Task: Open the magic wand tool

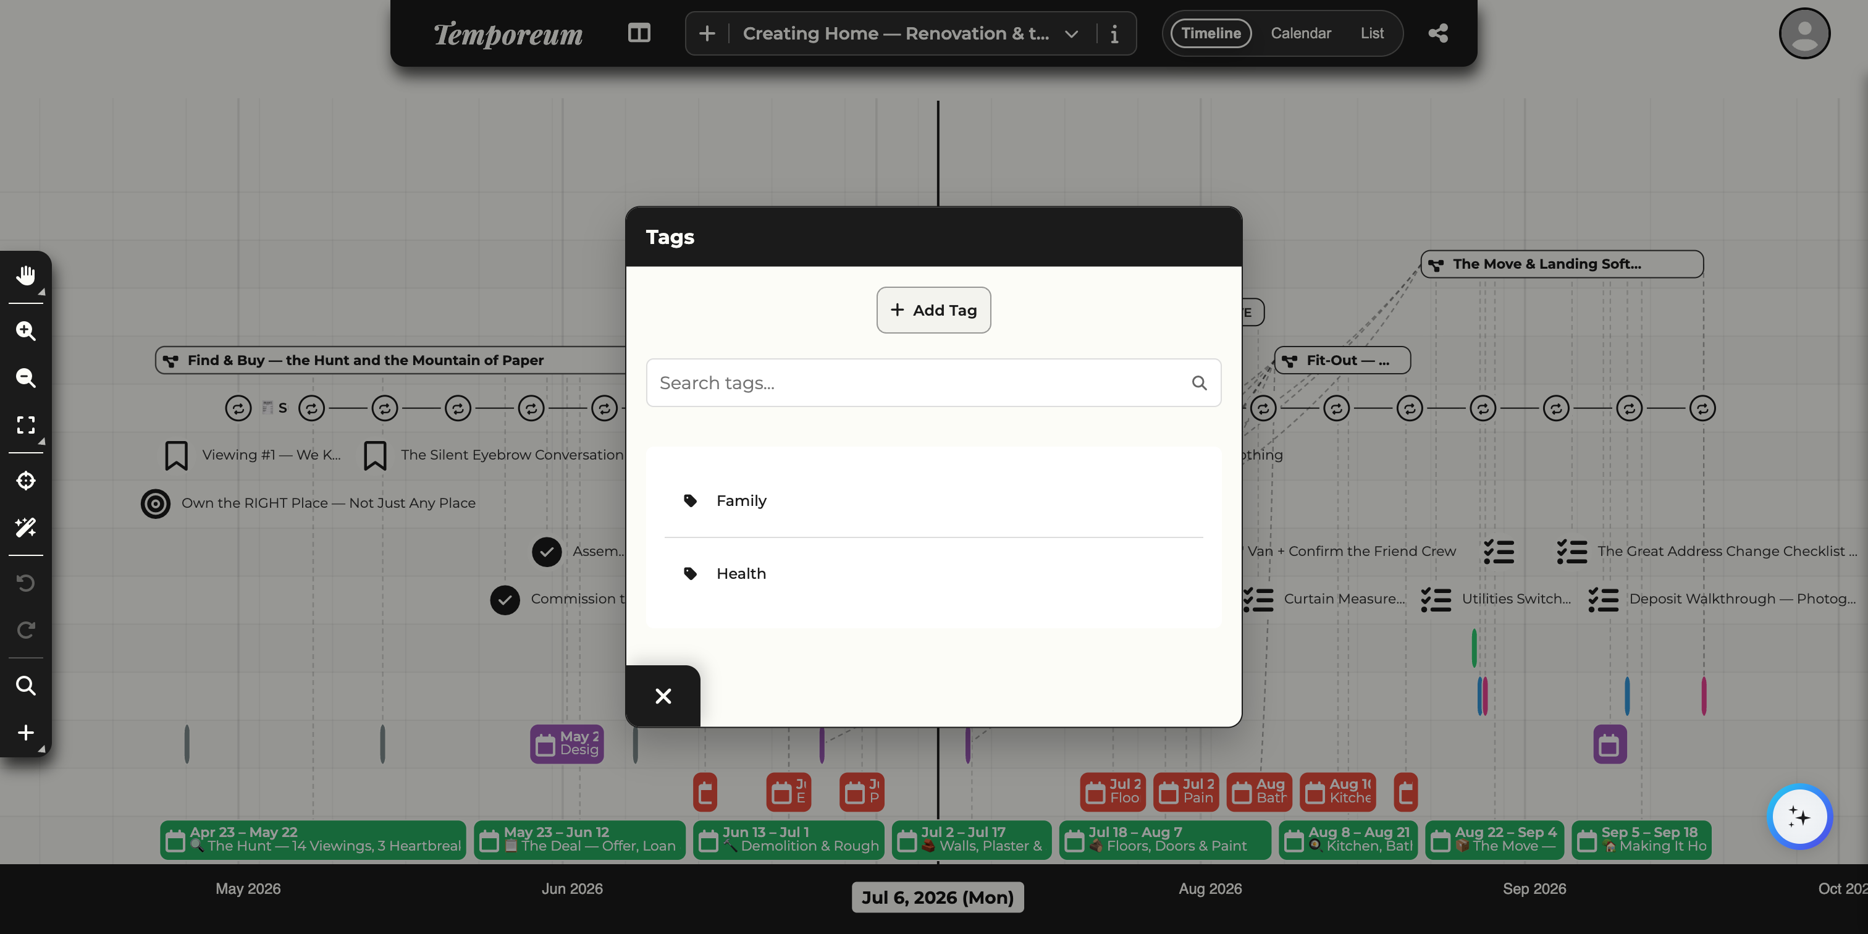Action: [26, 527]
